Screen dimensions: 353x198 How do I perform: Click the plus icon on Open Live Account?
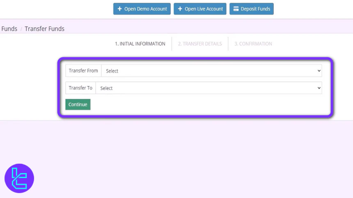(180, 9)
